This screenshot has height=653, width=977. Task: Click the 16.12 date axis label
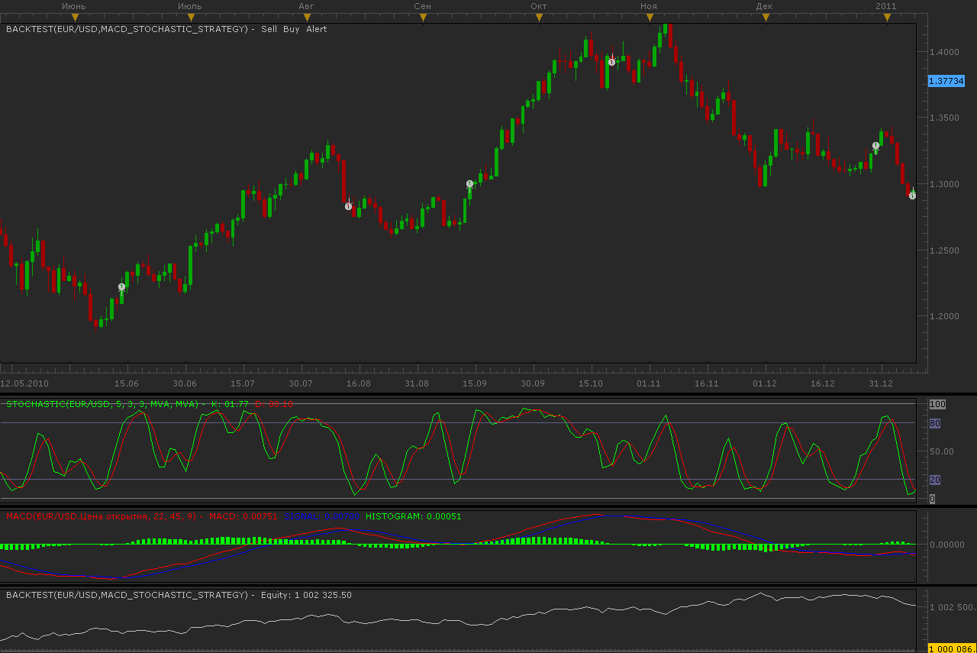(823, 383)
